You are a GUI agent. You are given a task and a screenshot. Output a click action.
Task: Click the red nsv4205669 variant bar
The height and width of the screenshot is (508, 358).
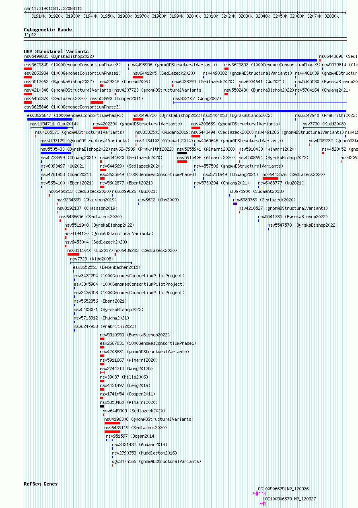195,128
